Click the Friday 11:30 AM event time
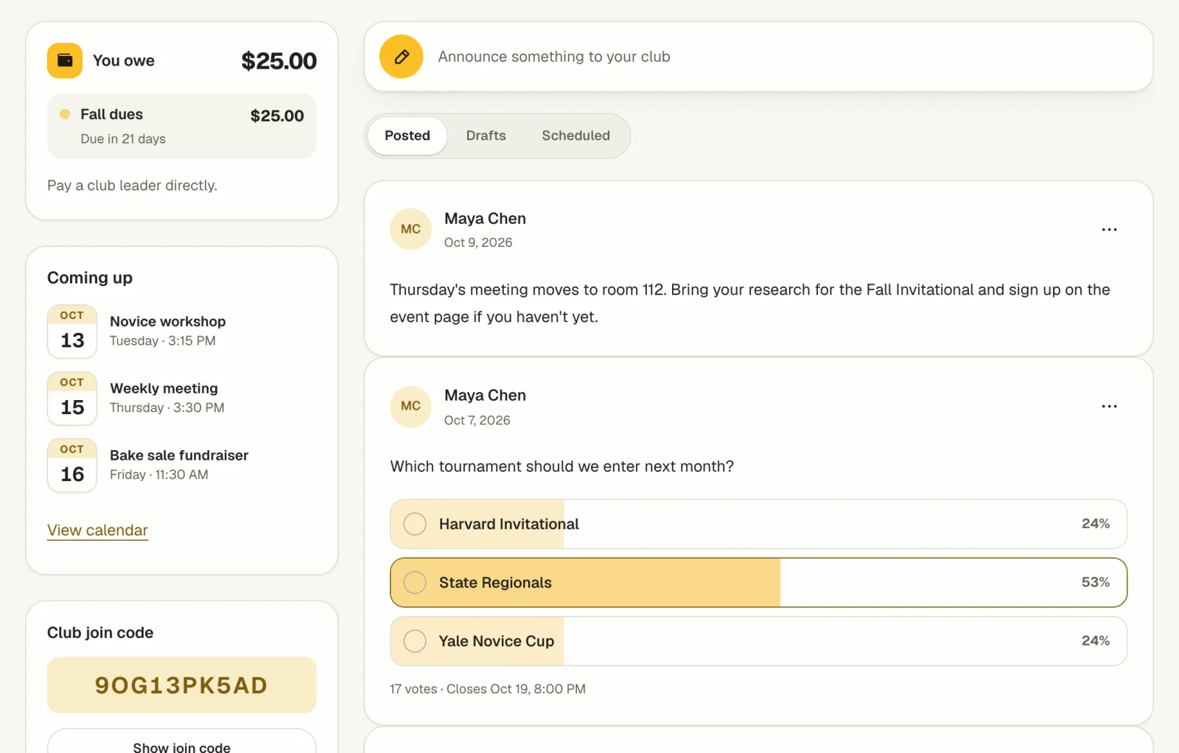Screen dimensions: 1179x753 pos(159,474)
